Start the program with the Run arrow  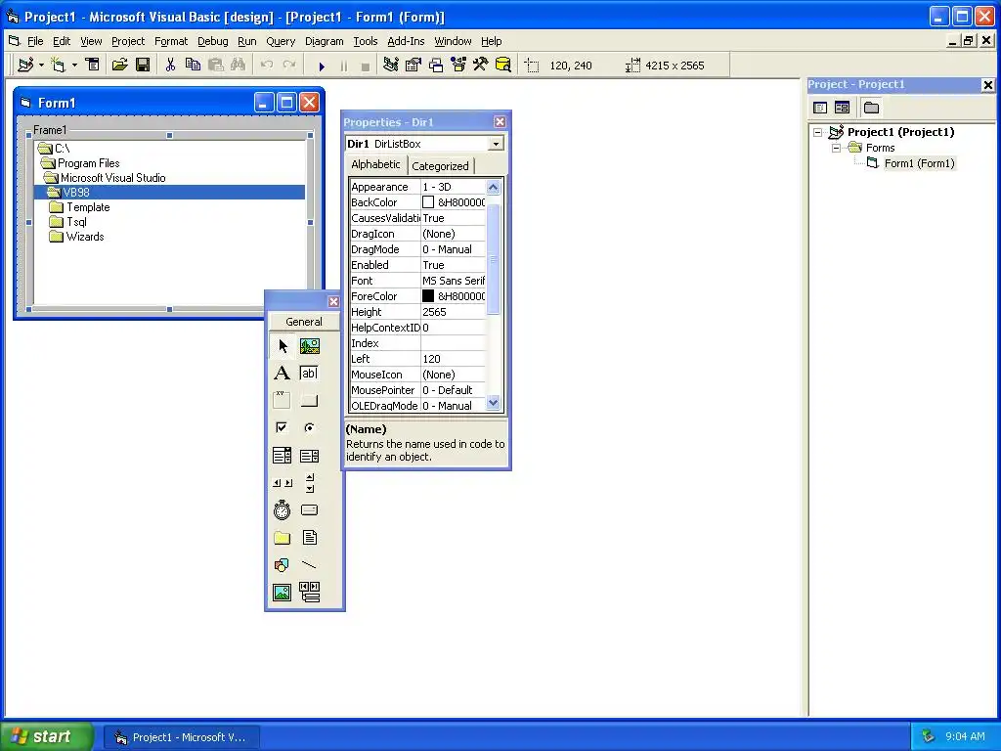tap(322, 66)
